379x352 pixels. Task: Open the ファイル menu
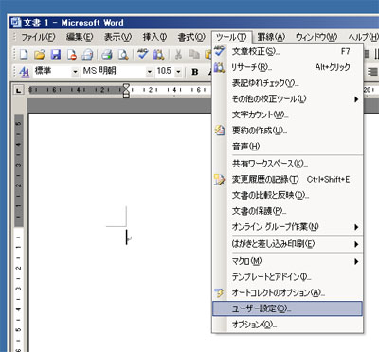38,37
